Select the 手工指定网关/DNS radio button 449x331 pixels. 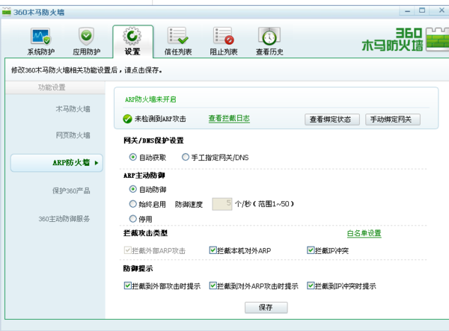coord(186,157)
